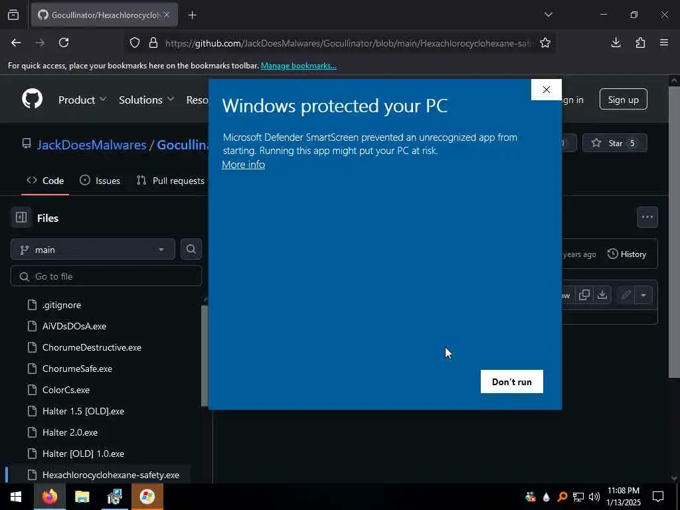Download the raw file icon

click(x=602, y=295)
